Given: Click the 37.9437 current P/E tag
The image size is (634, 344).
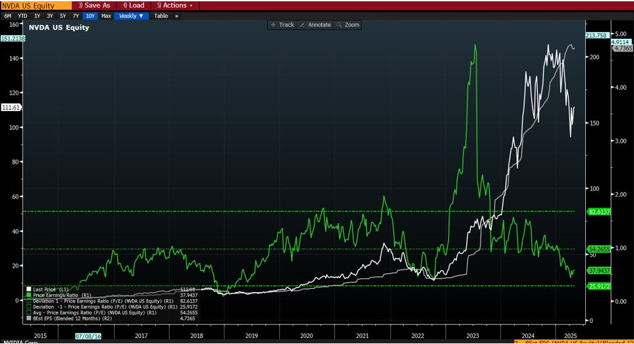Looking at the screenshot, I should [599, 271].
